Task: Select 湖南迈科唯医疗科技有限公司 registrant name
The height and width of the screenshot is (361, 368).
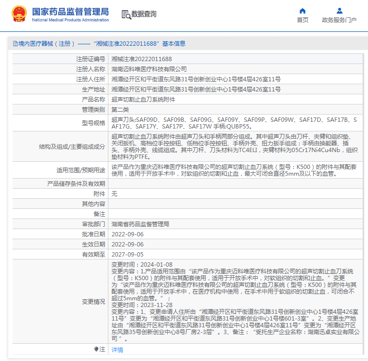Action: [149, 69]
